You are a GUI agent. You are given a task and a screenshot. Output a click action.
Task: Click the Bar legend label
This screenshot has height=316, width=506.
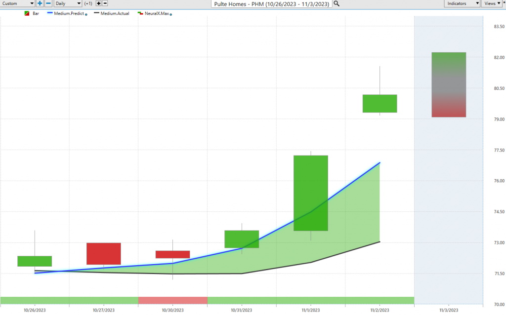pyautogui.click(x=36, y=13)
